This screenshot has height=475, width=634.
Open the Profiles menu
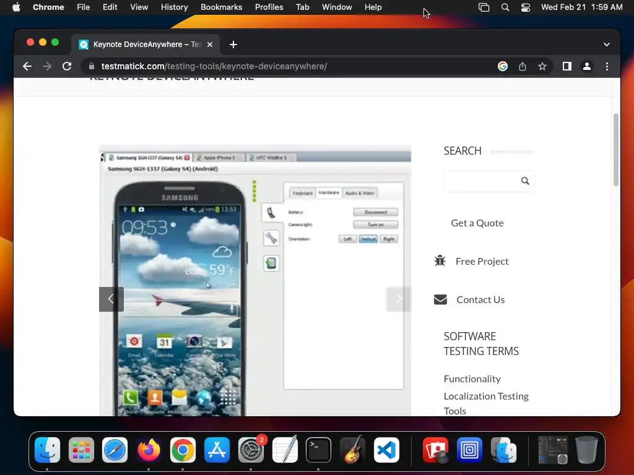[269, 7]
